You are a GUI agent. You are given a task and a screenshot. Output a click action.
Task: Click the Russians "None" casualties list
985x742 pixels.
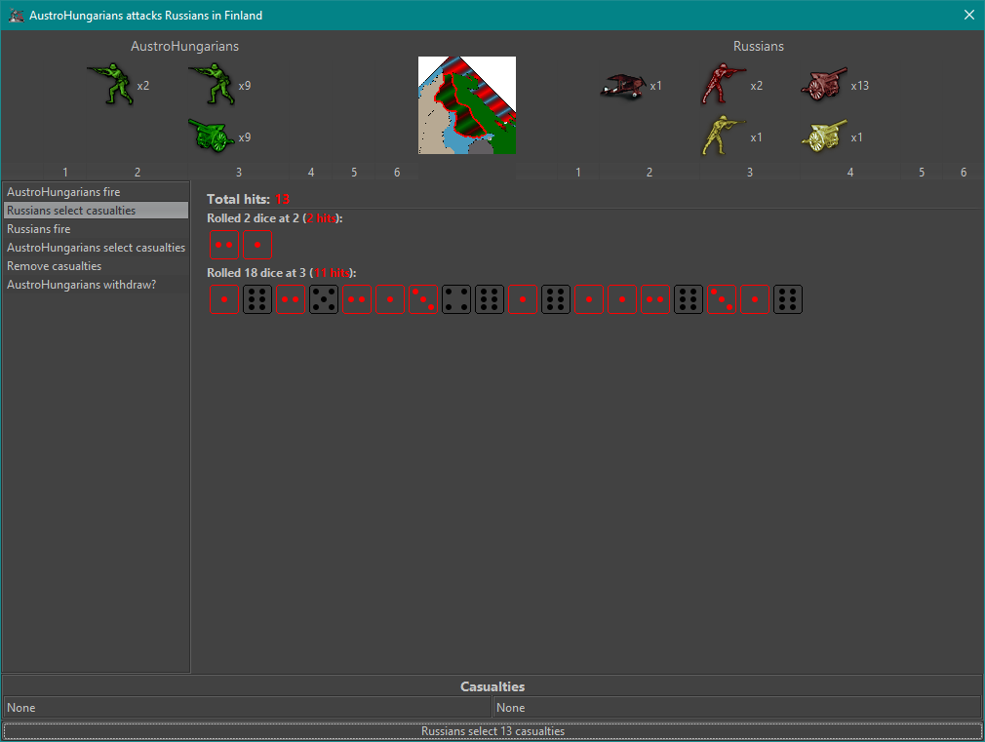click(x=736, y=707)
